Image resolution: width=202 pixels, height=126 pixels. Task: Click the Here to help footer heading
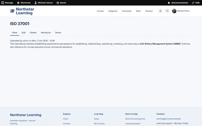point(131,114)
